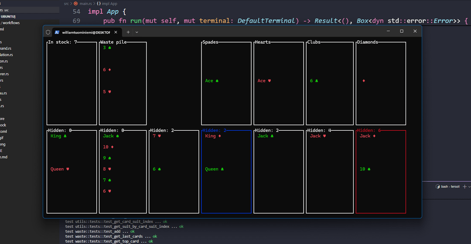The width and height of the screenshot is (471, 244).
Task: Click the lone diamond symbol in the Diamonds foundation
Action: point(364,81)
